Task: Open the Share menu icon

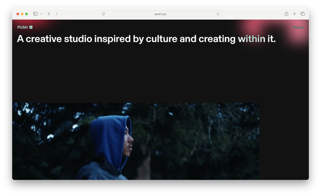Action: click(x=286, y=14)
